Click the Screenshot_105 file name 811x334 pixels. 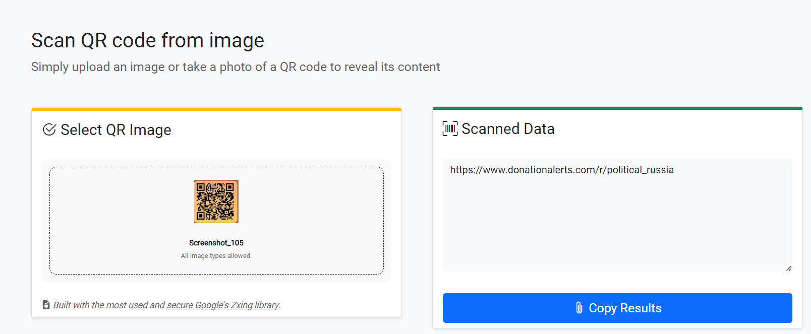216,243
